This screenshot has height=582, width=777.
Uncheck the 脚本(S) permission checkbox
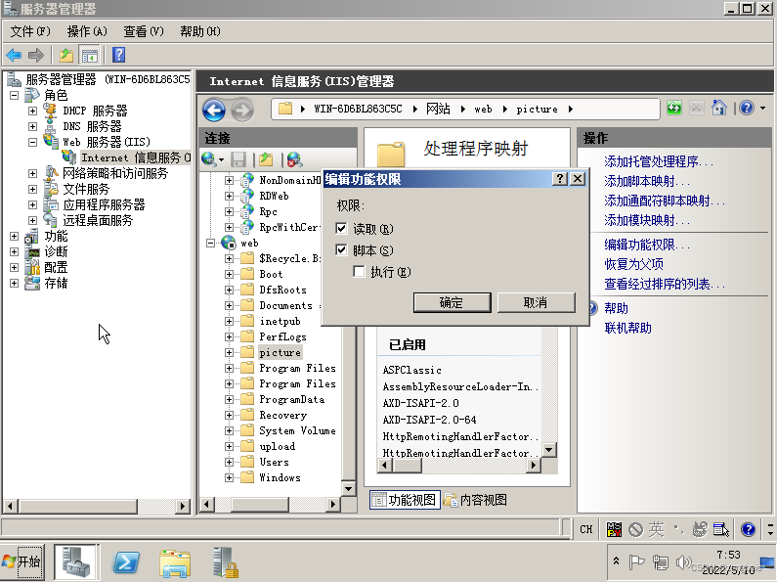341,249
